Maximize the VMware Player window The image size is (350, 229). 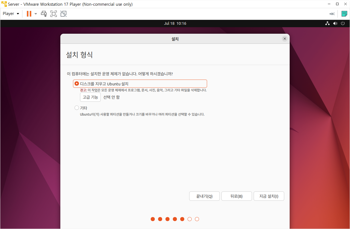click(x=337, y=4)
